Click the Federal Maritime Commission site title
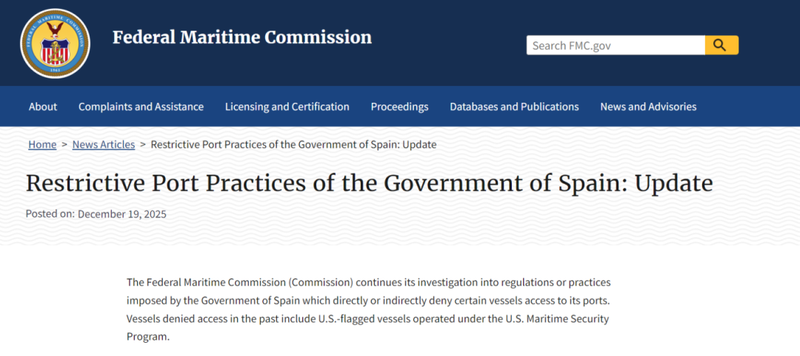The width and height of the screenshot is (800, 356). [242, 37]
